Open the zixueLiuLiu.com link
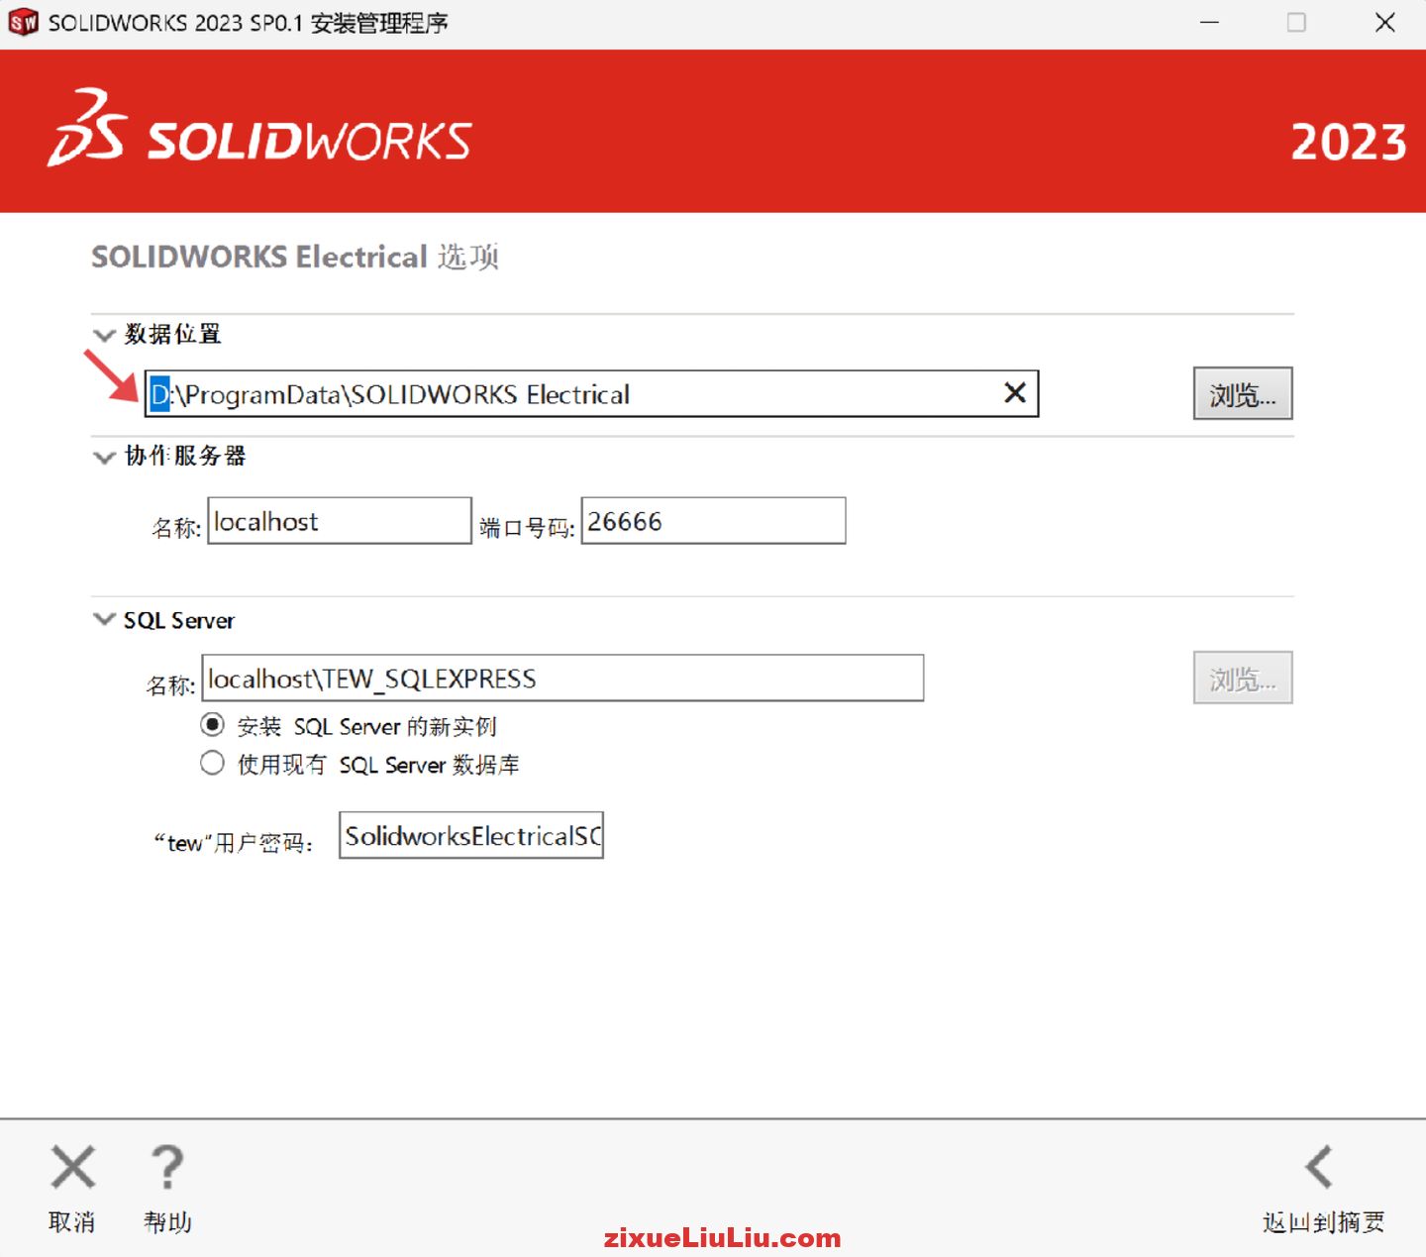1426x1257 pixels. tap(722, 1237)
